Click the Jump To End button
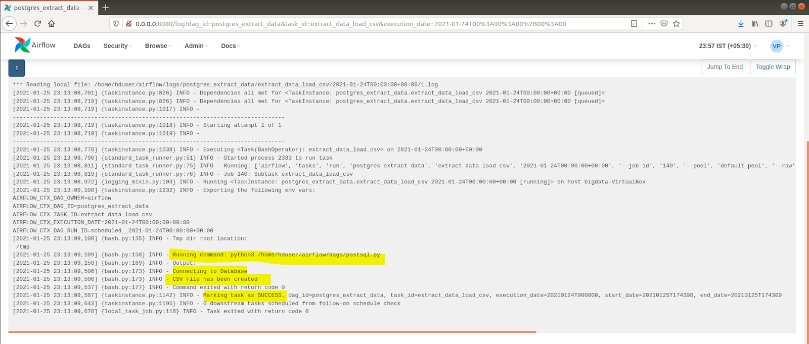Viewport: 809px width, 344px height. [725, 67]
